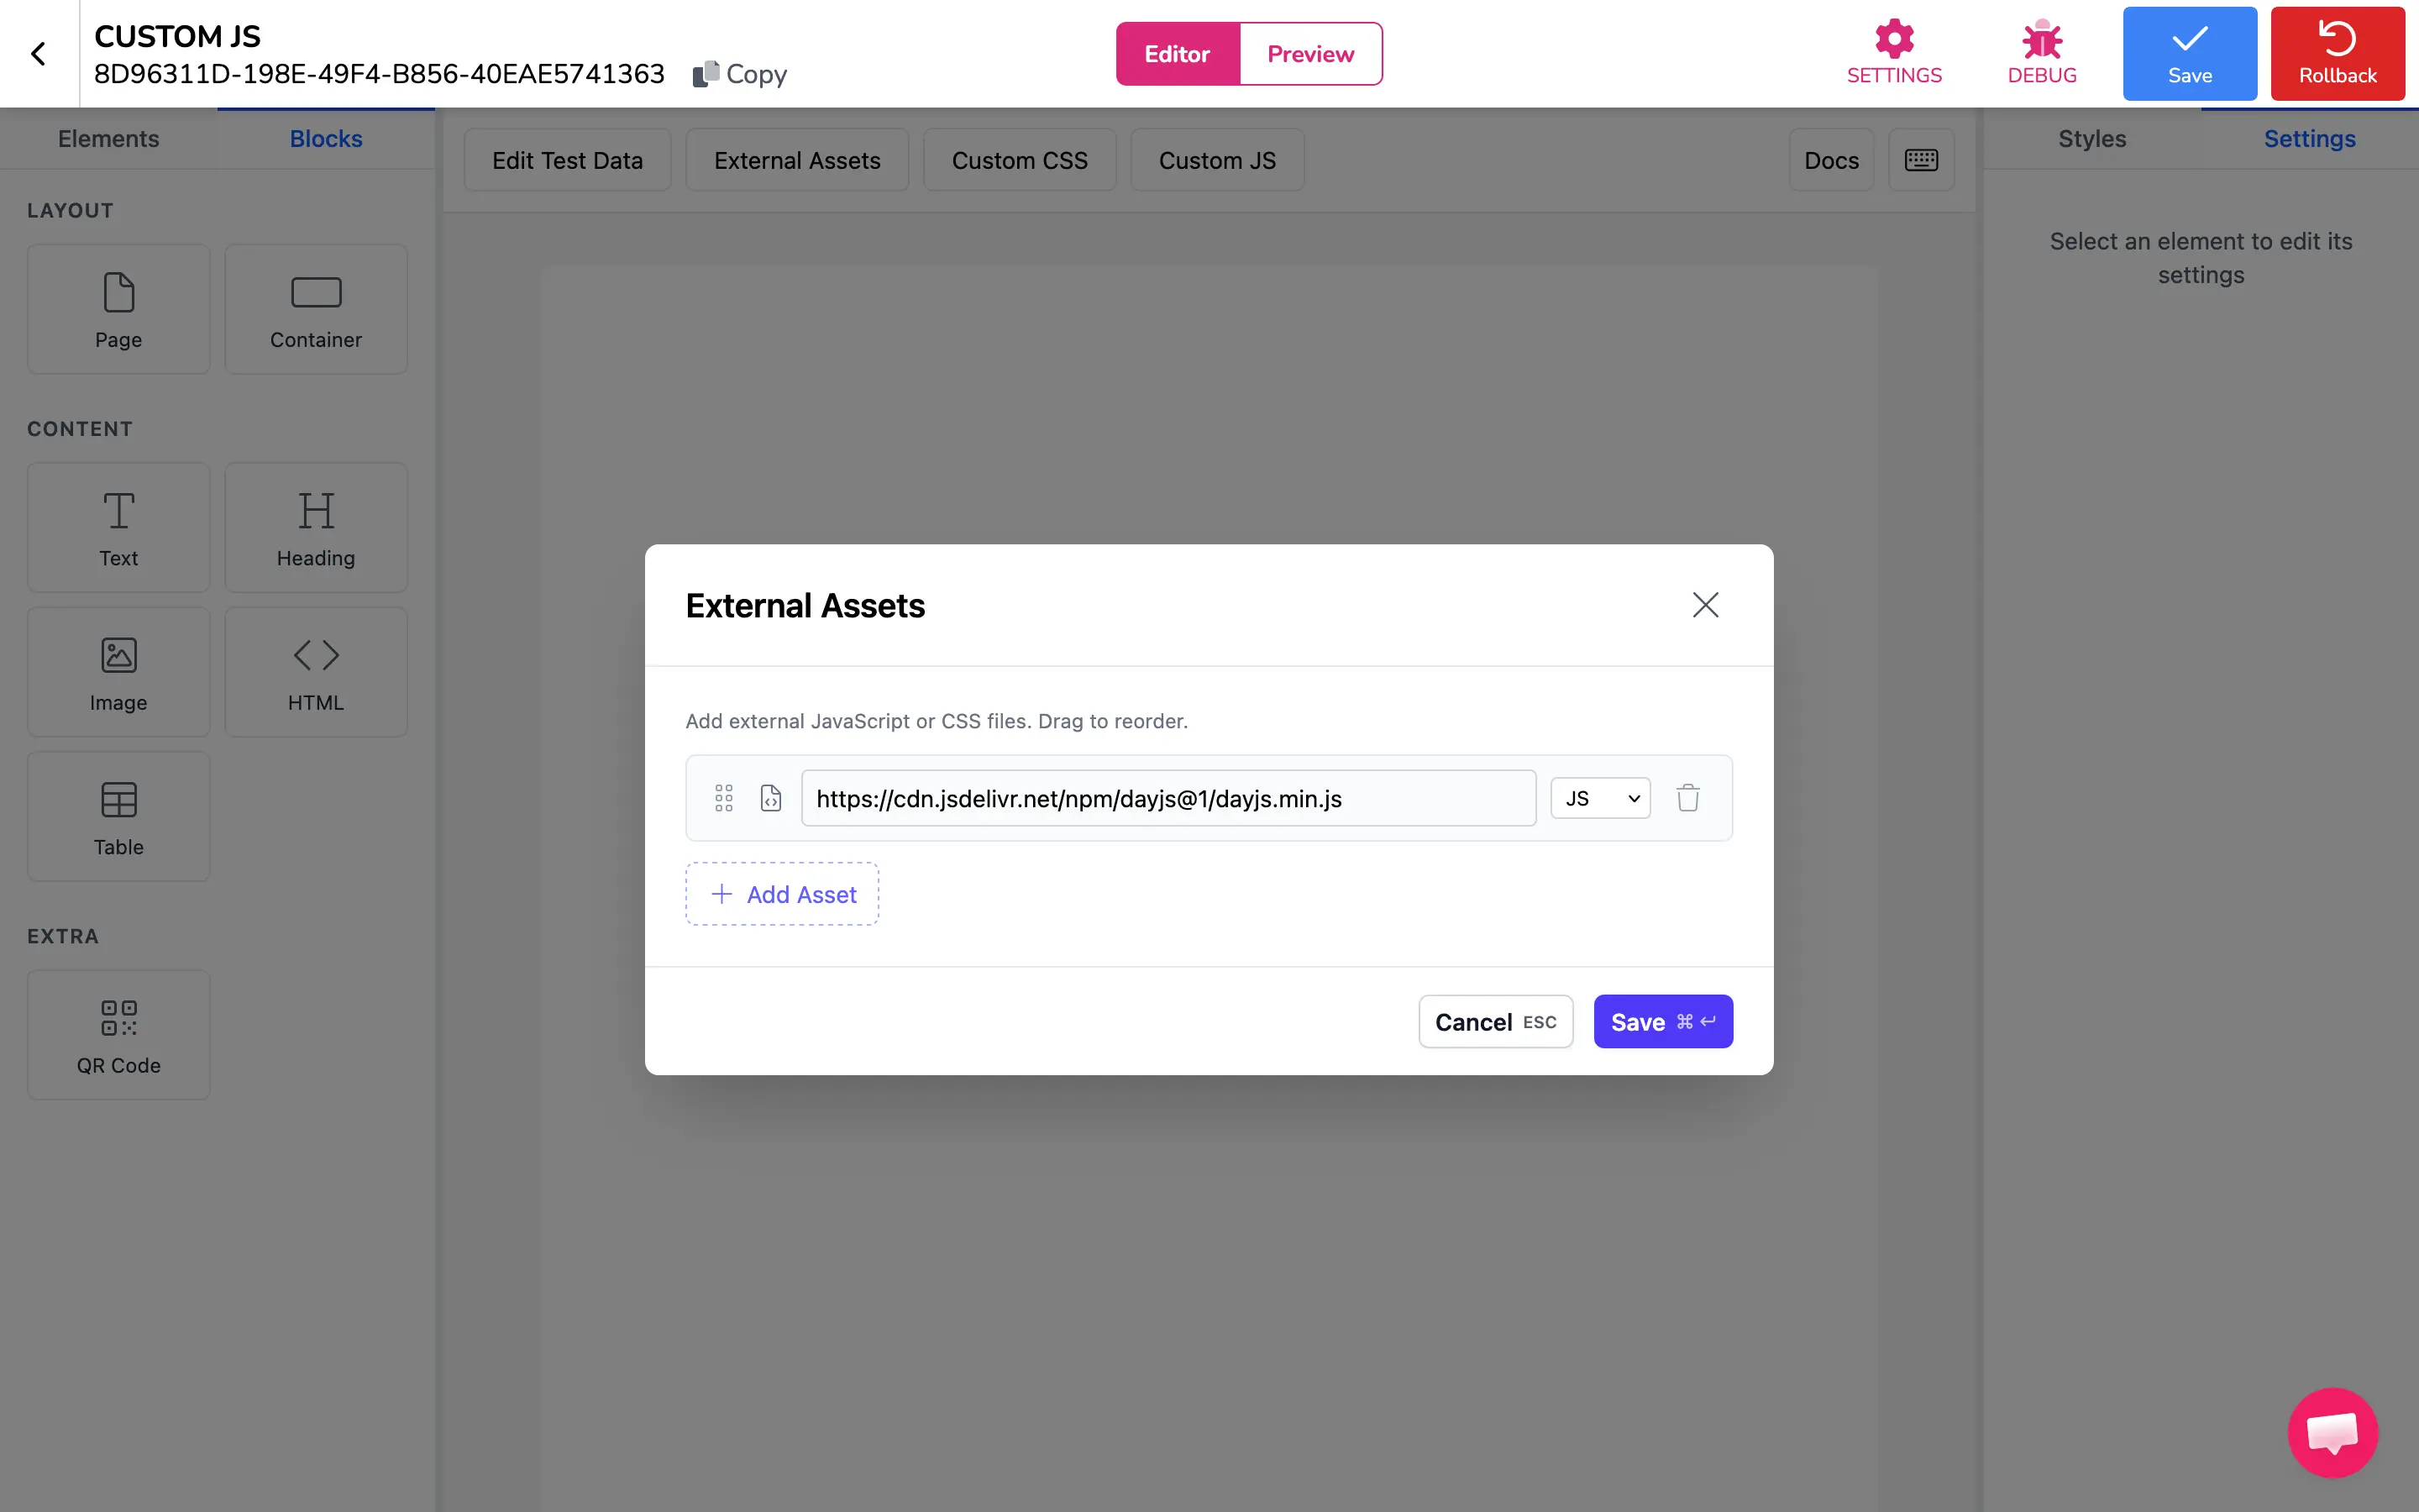This screenshot has height=1512, width=2419.
Task: Open the chat support bubble
Action: [2332, 1432]
